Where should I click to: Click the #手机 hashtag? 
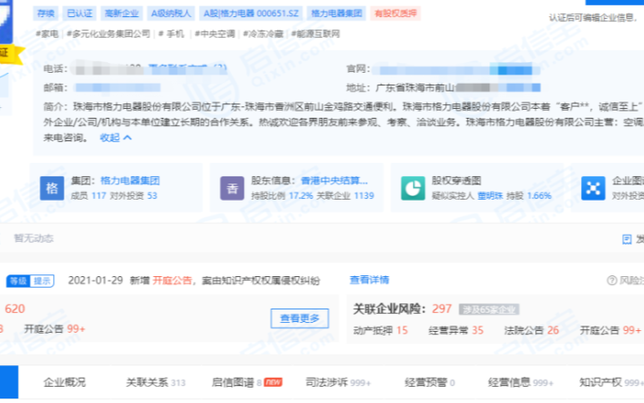tap(171, 33)
